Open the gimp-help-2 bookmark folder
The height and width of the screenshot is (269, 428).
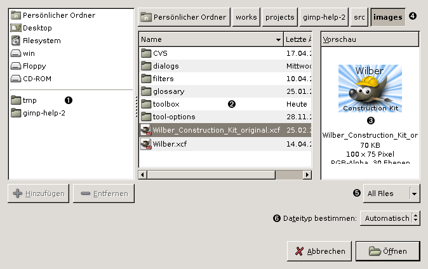coord(43,113)
